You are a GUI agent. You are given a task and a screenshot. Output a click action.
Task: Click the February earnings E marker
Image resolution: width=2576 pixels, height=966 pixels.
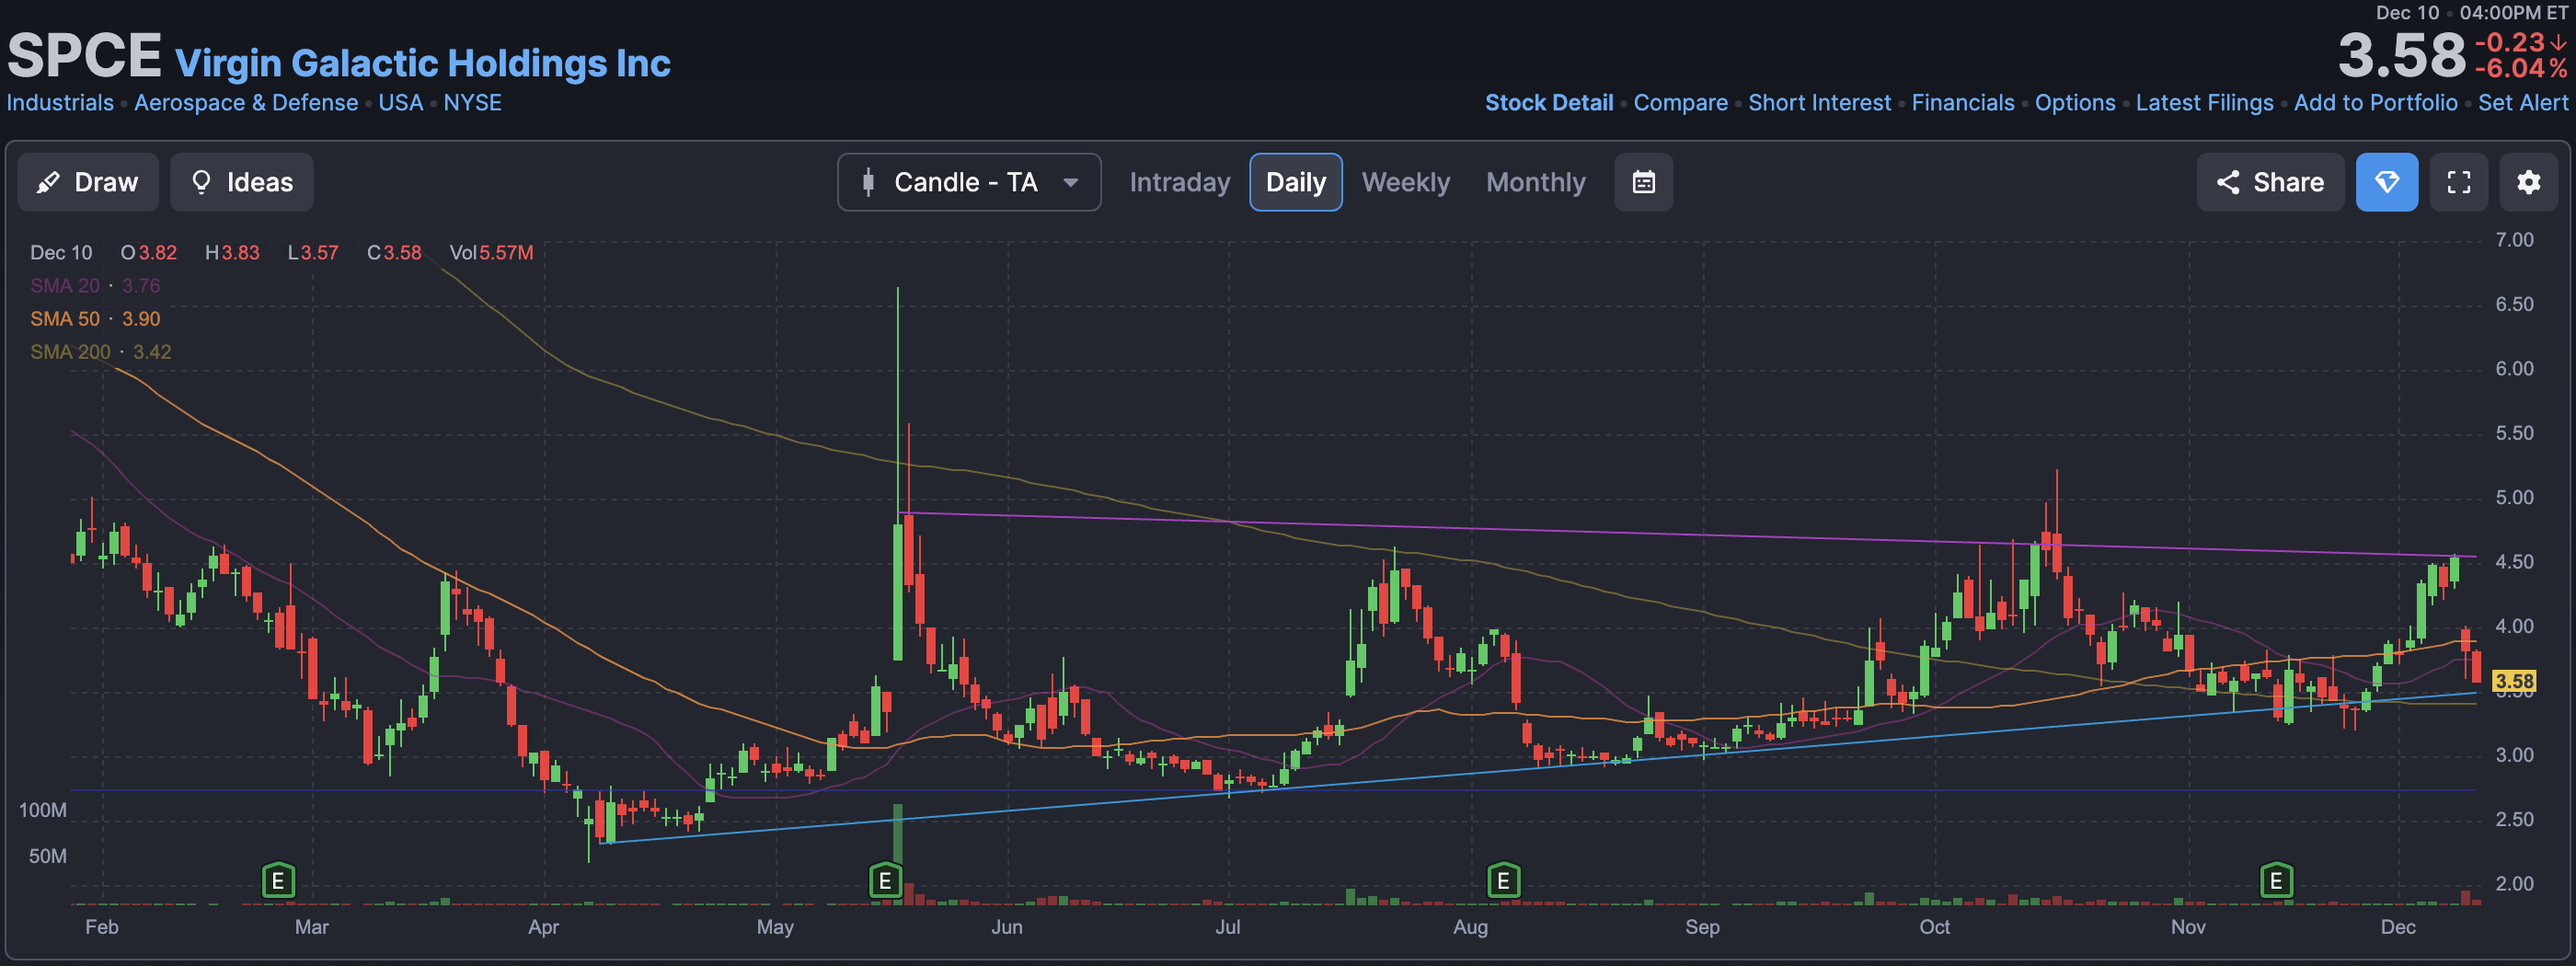click(x=278, y=881)
